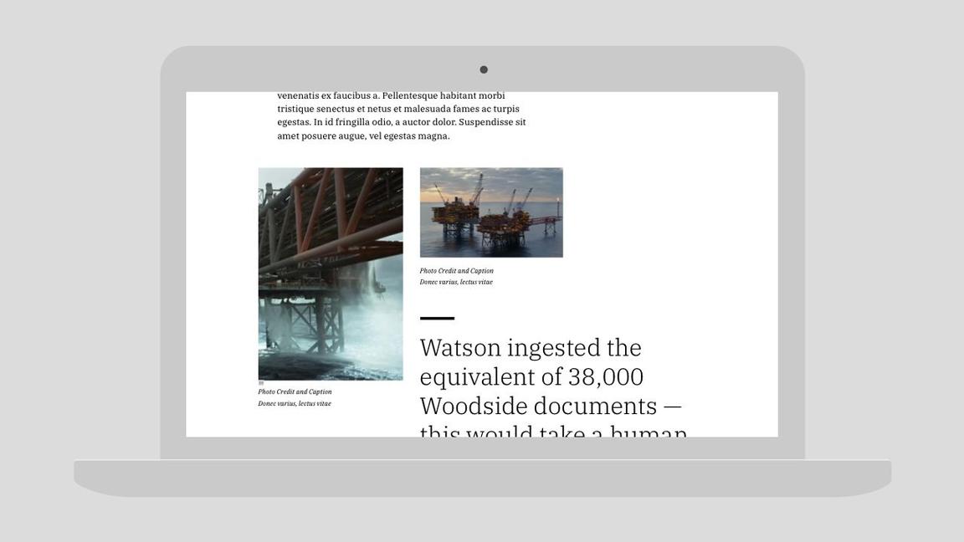
Task: Click the line "amet posuere augue, vel egestas magna."
Action: [x=363, y=135]
